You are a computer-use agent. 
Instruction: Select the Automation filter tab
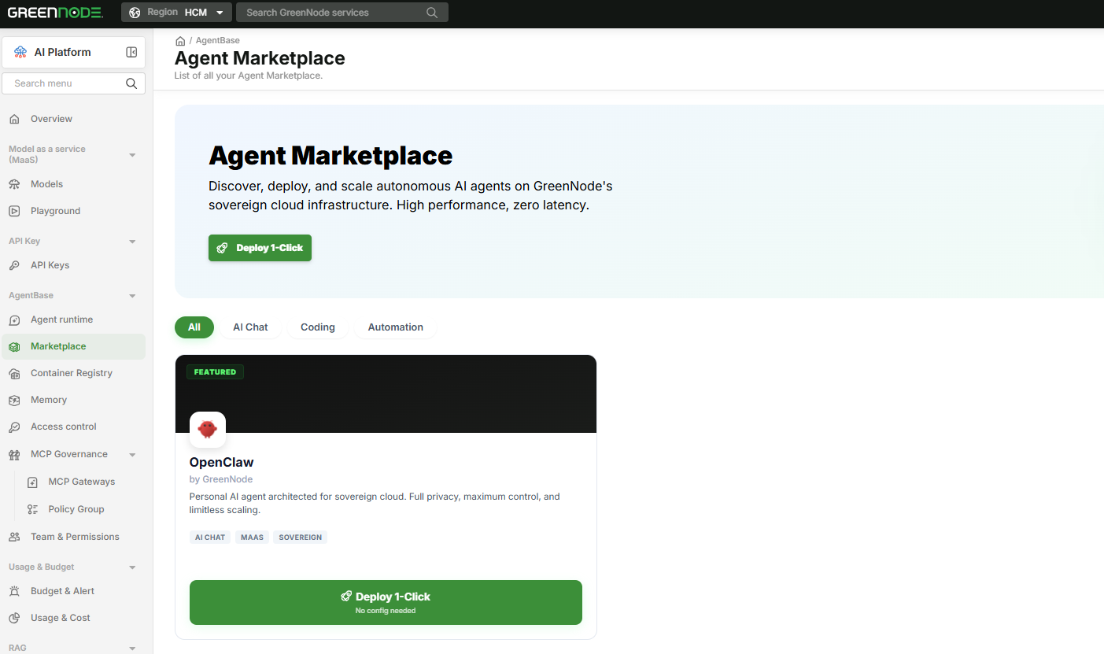tap(396, 327)
